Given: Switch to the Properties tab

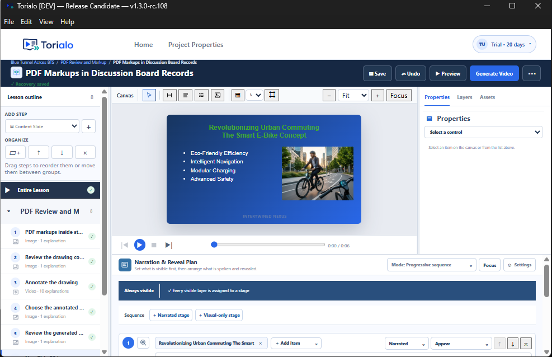Looking at the screenshot, I should pos(437,97).
